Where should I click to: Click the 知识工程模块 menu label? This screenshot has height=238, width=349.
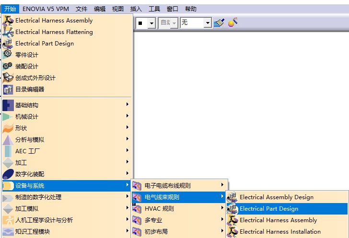click(33, 232)
